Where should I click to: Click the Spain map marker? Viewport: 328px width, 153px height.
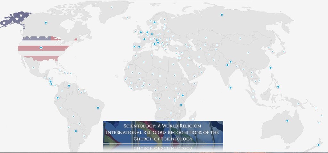[x=139, y=47]
